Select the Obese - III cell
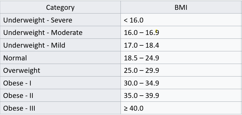Viewport: 242px width, 115px height. [60, 108]
